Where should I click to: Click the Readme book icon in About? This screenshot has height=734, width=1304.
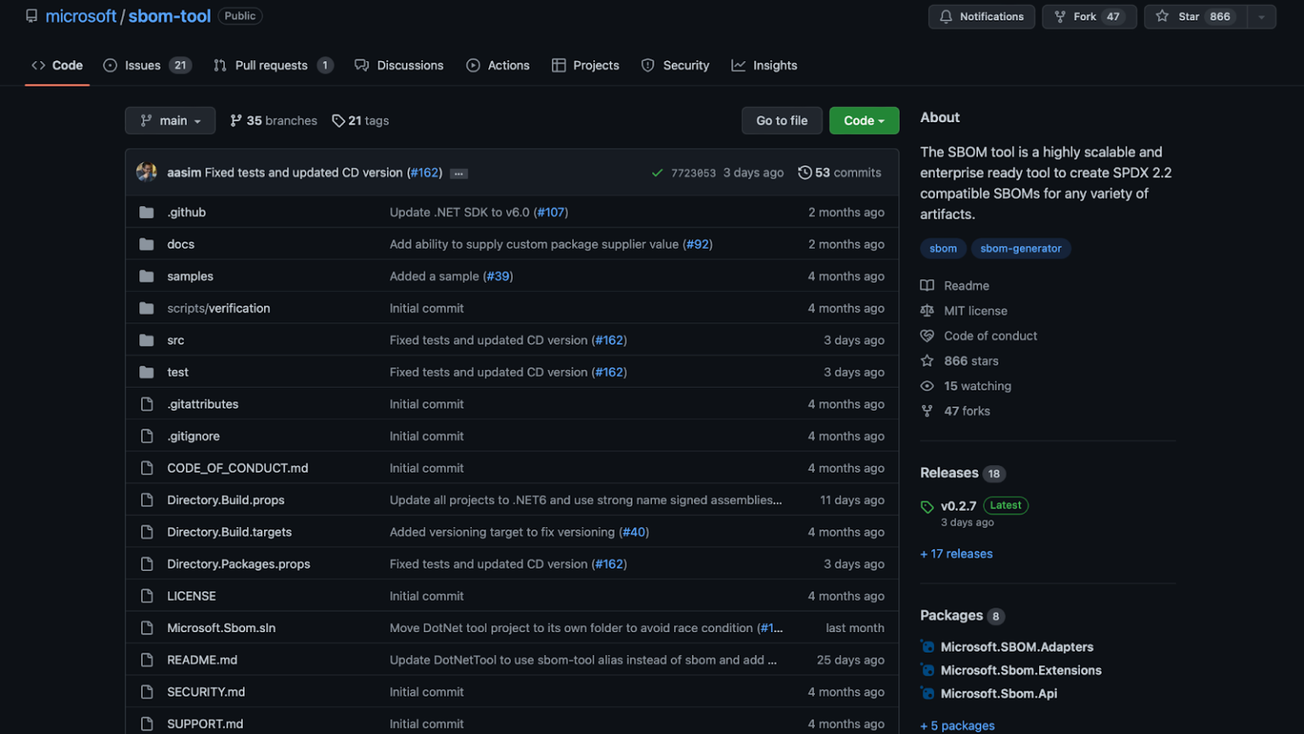click(927, 285)
